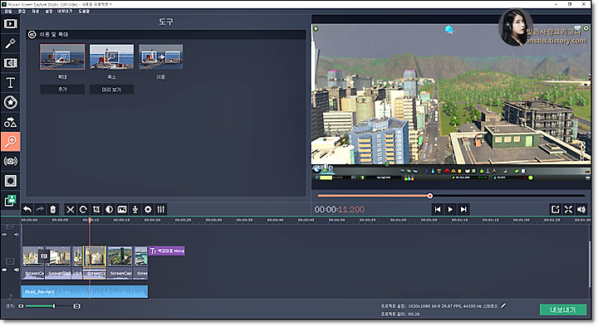Hide the title track with eye icon
Image resolution: width=598 pixels, height=326 pixels.
coord(5,235)
